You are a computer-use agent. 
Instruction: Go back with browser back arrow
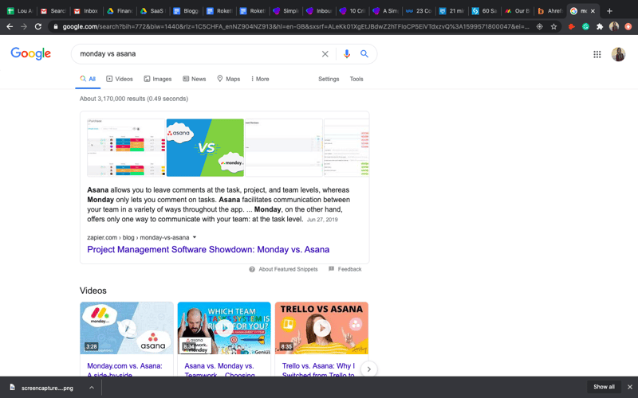pos(10,27)
